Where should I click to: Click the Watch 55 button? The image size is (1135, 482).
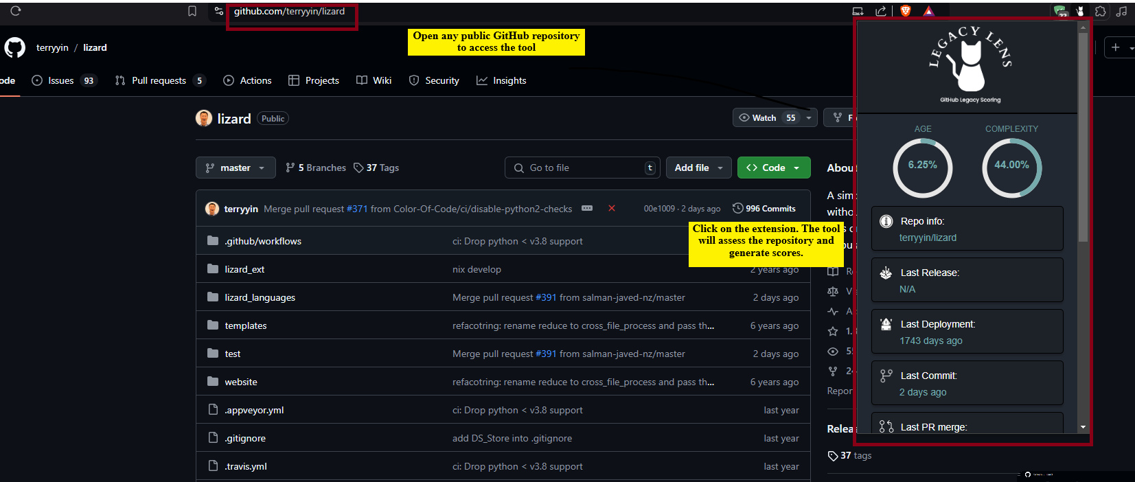pyautogui.click(x=768, y=118)
